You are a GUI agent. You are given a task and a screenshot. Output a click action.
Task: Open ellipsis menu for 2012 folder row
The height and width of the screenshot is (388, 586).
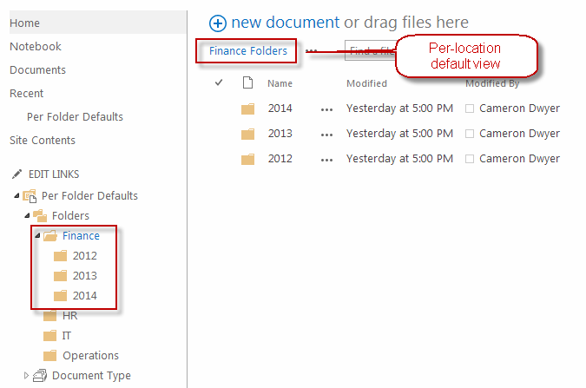tap(326, 159)
